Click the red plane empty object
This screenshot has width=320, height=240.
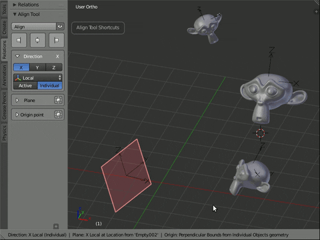[x=126, y=175]
